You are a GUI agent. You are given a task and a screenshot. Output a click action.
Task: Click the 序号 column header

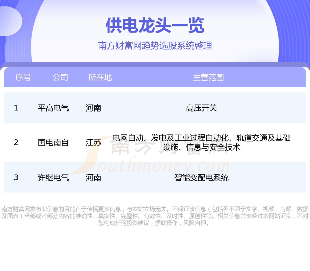click(23, 77)
